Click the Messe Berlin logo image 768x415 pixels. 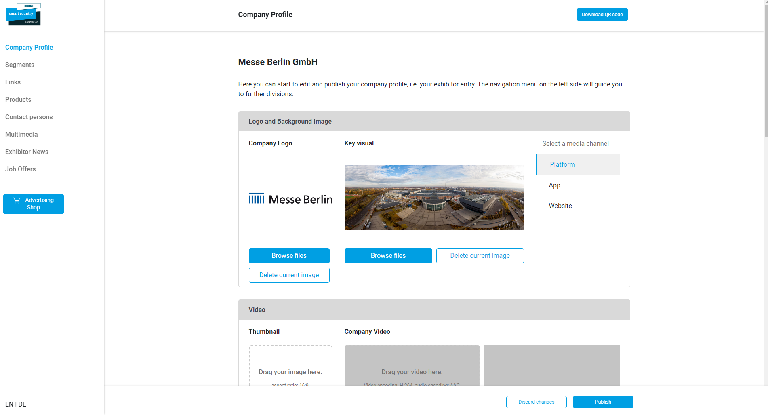point(291,199)
